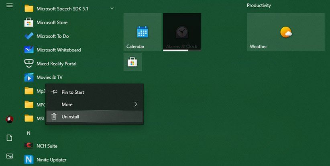Open Microsoft To Do checkmark icon

tap(29, 36)
